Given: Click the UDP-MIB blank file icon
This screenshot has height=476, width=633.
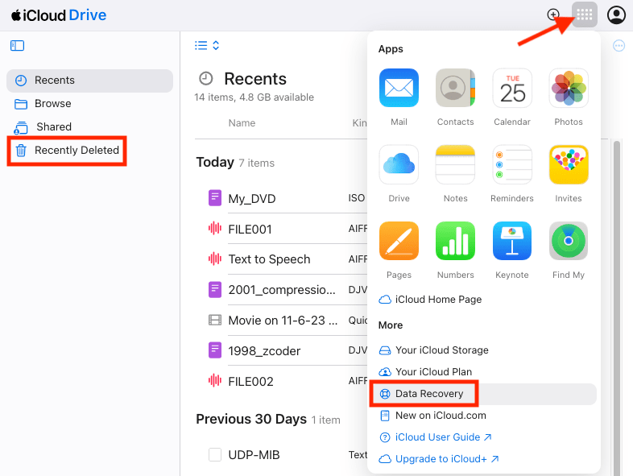Looking at the screenshot, I should click(x=214, y=454).
